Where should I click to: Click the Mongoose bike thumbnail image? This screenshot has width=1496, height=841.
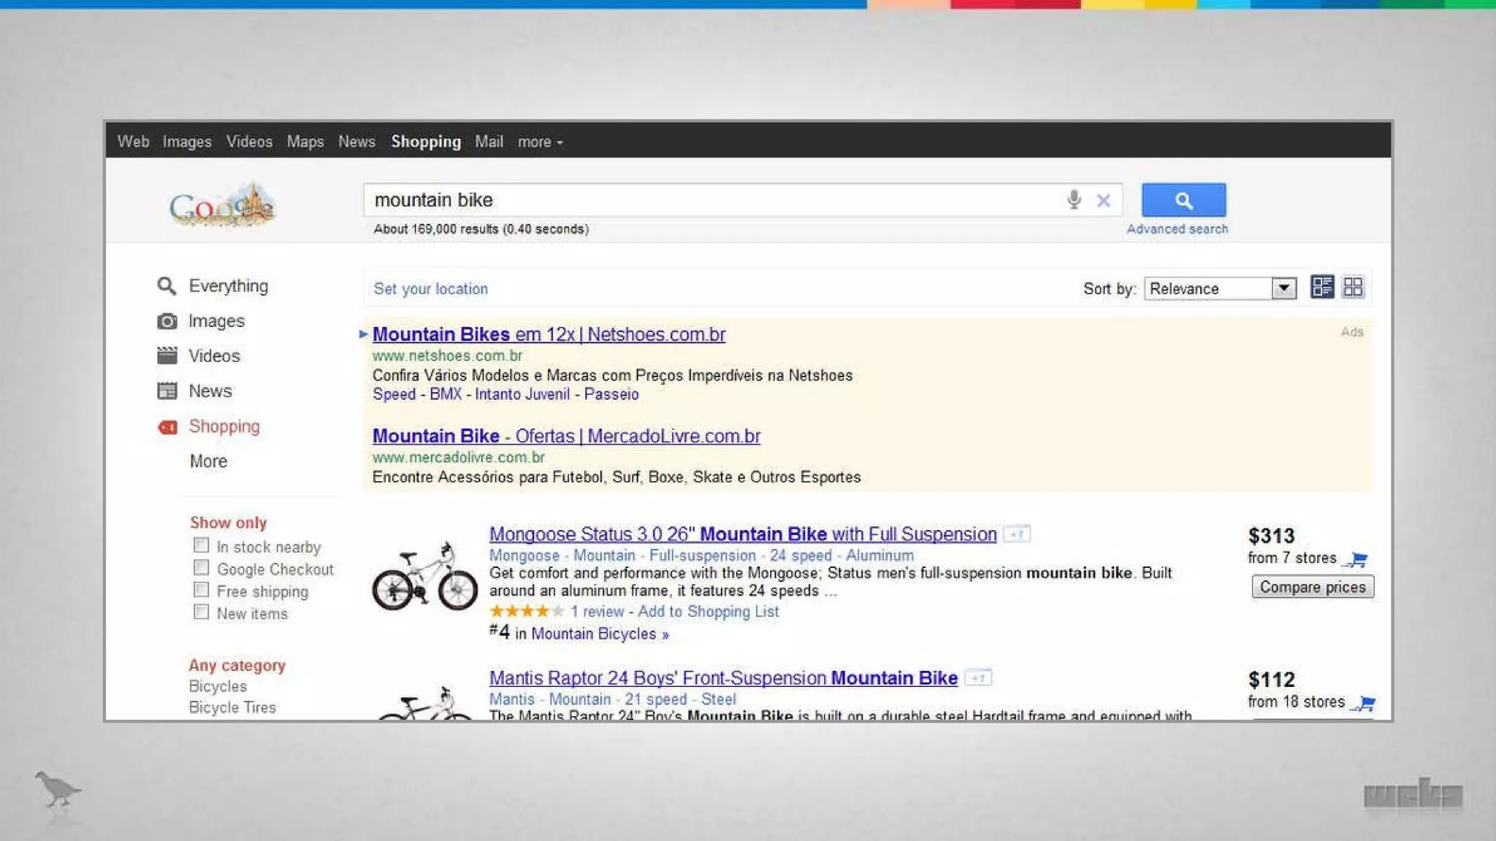click(424, 577)
